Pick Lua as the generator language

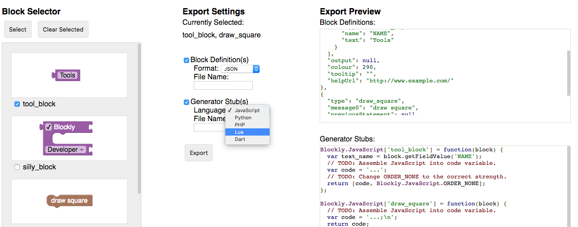[239, 132]
